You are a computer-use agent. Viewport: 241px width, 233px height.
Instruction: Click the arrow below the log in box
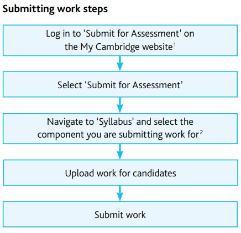pyautogui.click(x=120, y=63)
